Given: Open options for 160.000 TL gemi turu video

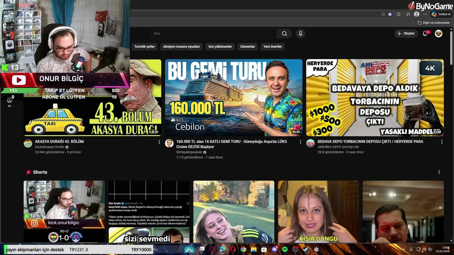Looking at the screenshot, I should (x=300, y=142).
